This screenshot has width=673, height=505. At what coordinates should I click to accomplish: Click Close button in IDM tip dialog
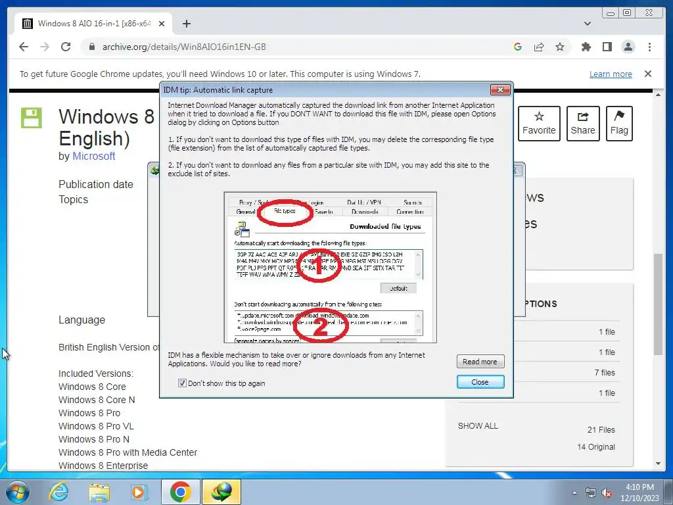point(480,382)
